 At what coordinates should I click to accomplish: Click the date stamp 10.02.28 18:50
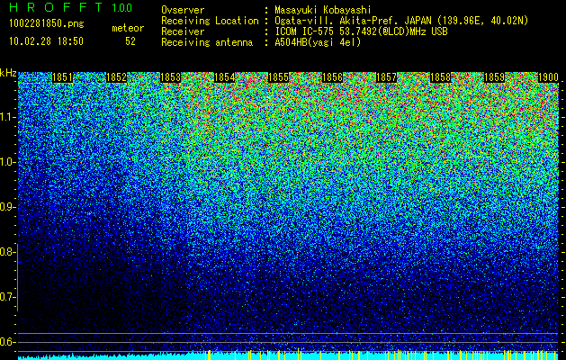tap(46, 41)
